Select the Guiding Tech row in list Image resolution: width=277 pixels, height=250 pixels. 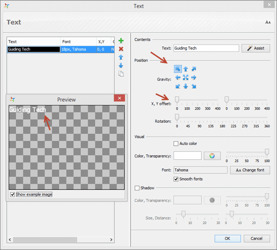coord(60,49)
